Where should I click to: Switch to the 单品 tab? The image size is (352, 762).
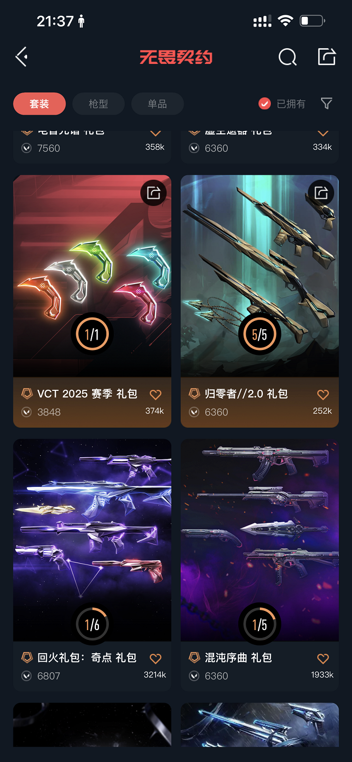point(158,104)
